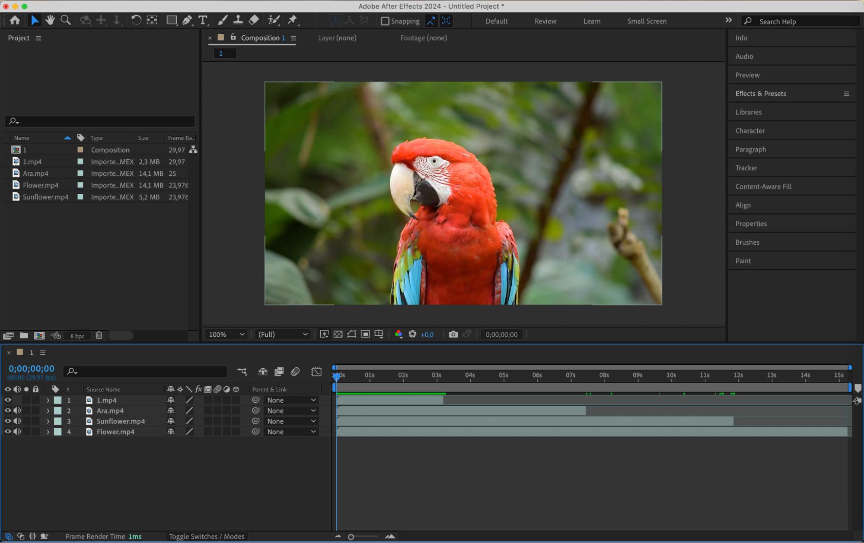The image size is (864, 543).
Task: Click the timeline zoom slider handle
Action: coord(351,537)
